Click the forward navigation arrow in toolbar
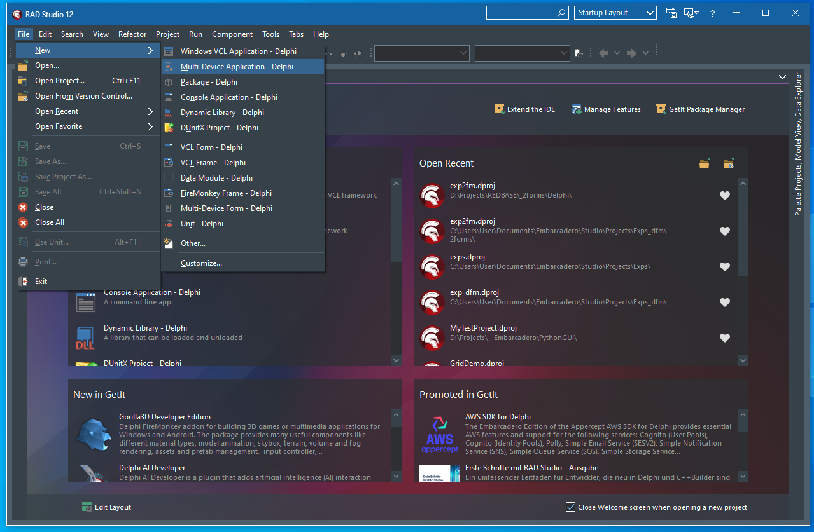814x532 pixels. 631,53
